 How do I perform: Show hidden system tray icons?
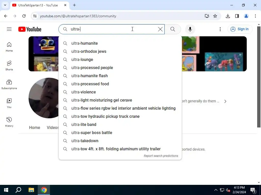pyautogui.click(x=216, y=190)
